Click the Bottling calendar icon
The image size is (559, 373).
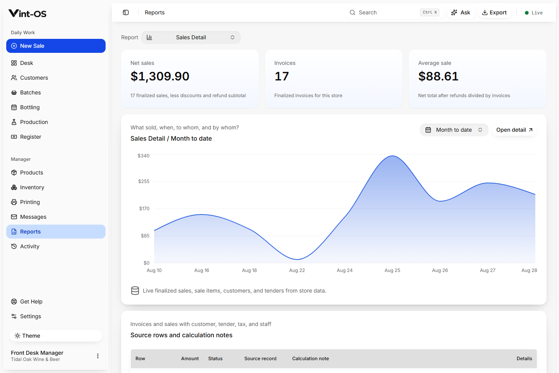click(14, 107)
